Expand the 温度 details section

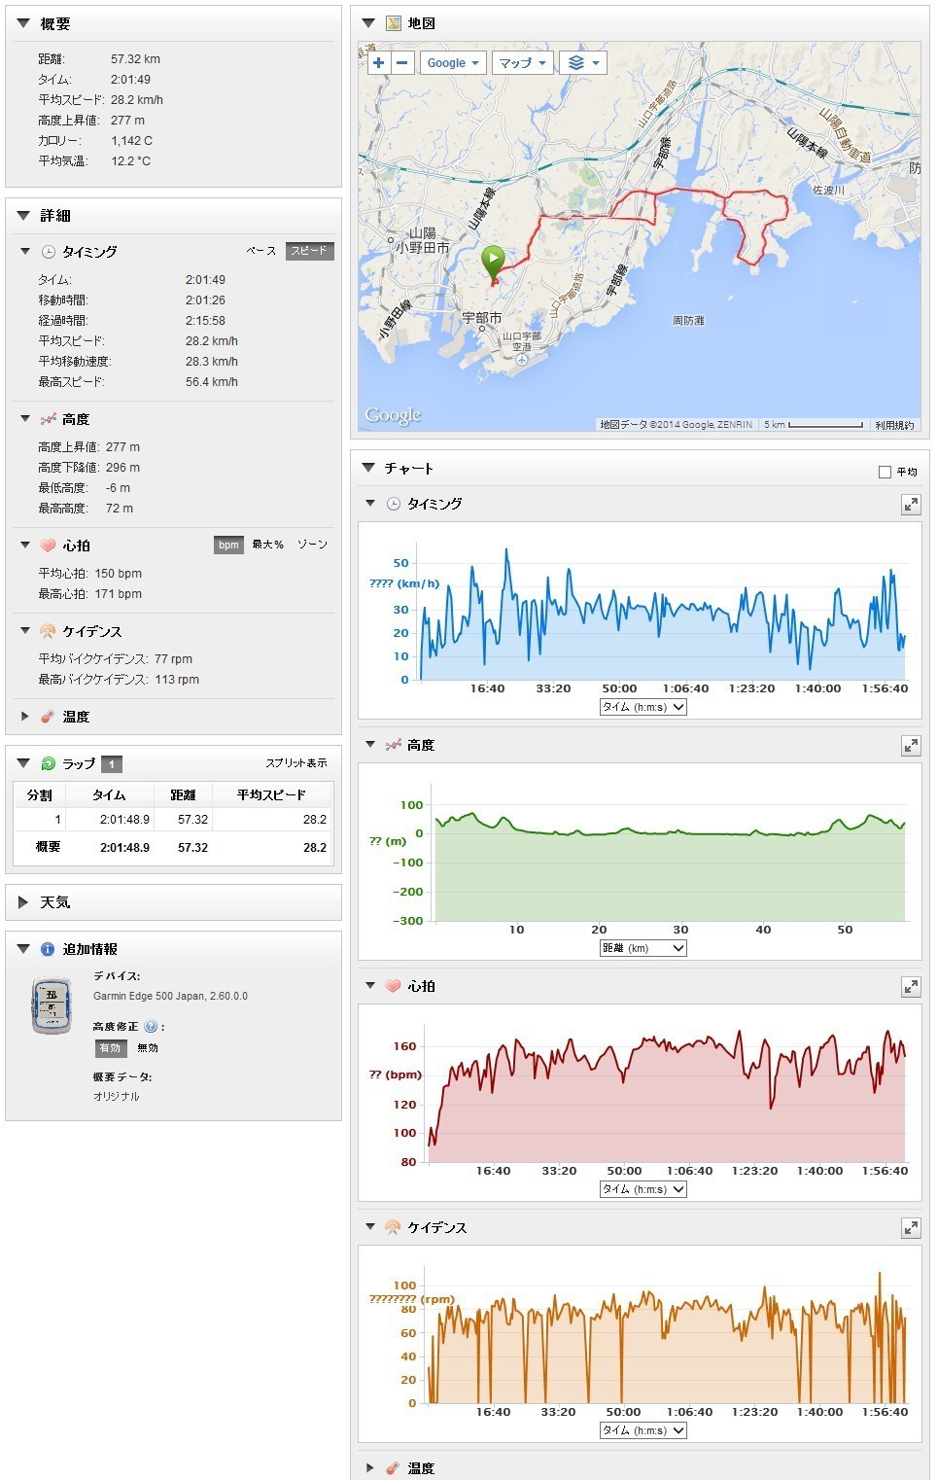pyautogui.click(x=25, y=717)
